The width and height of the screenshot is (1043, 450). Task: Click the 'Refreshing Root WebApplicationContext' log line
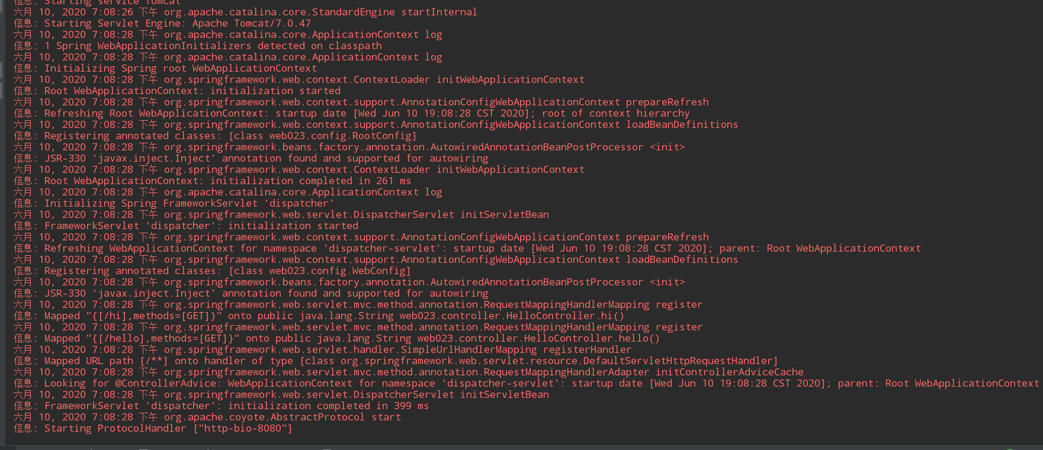point(352,113)
